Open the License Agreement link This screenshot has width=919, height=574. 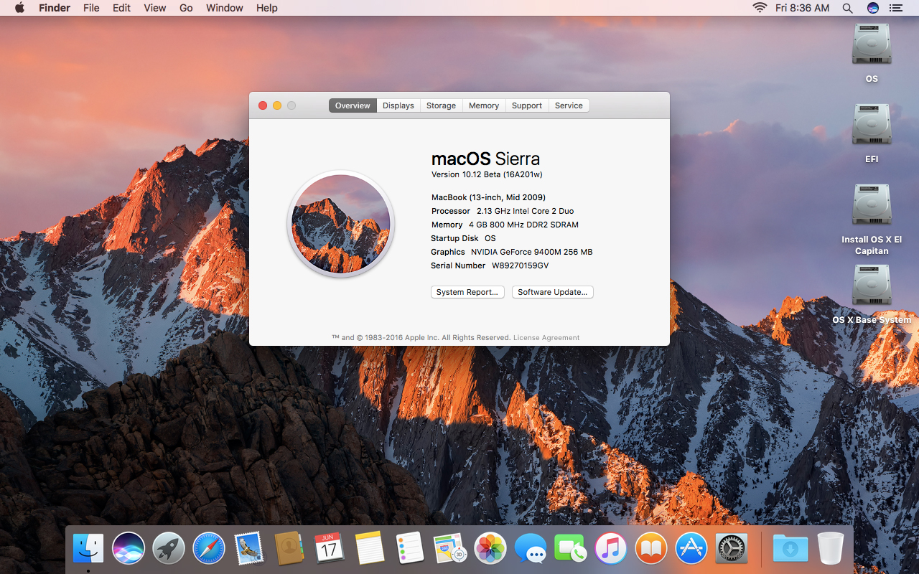coord(546,337)
